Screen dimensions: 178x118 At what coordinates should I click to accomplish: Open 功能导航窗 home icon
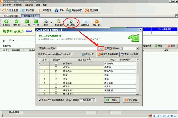(4, 10)
